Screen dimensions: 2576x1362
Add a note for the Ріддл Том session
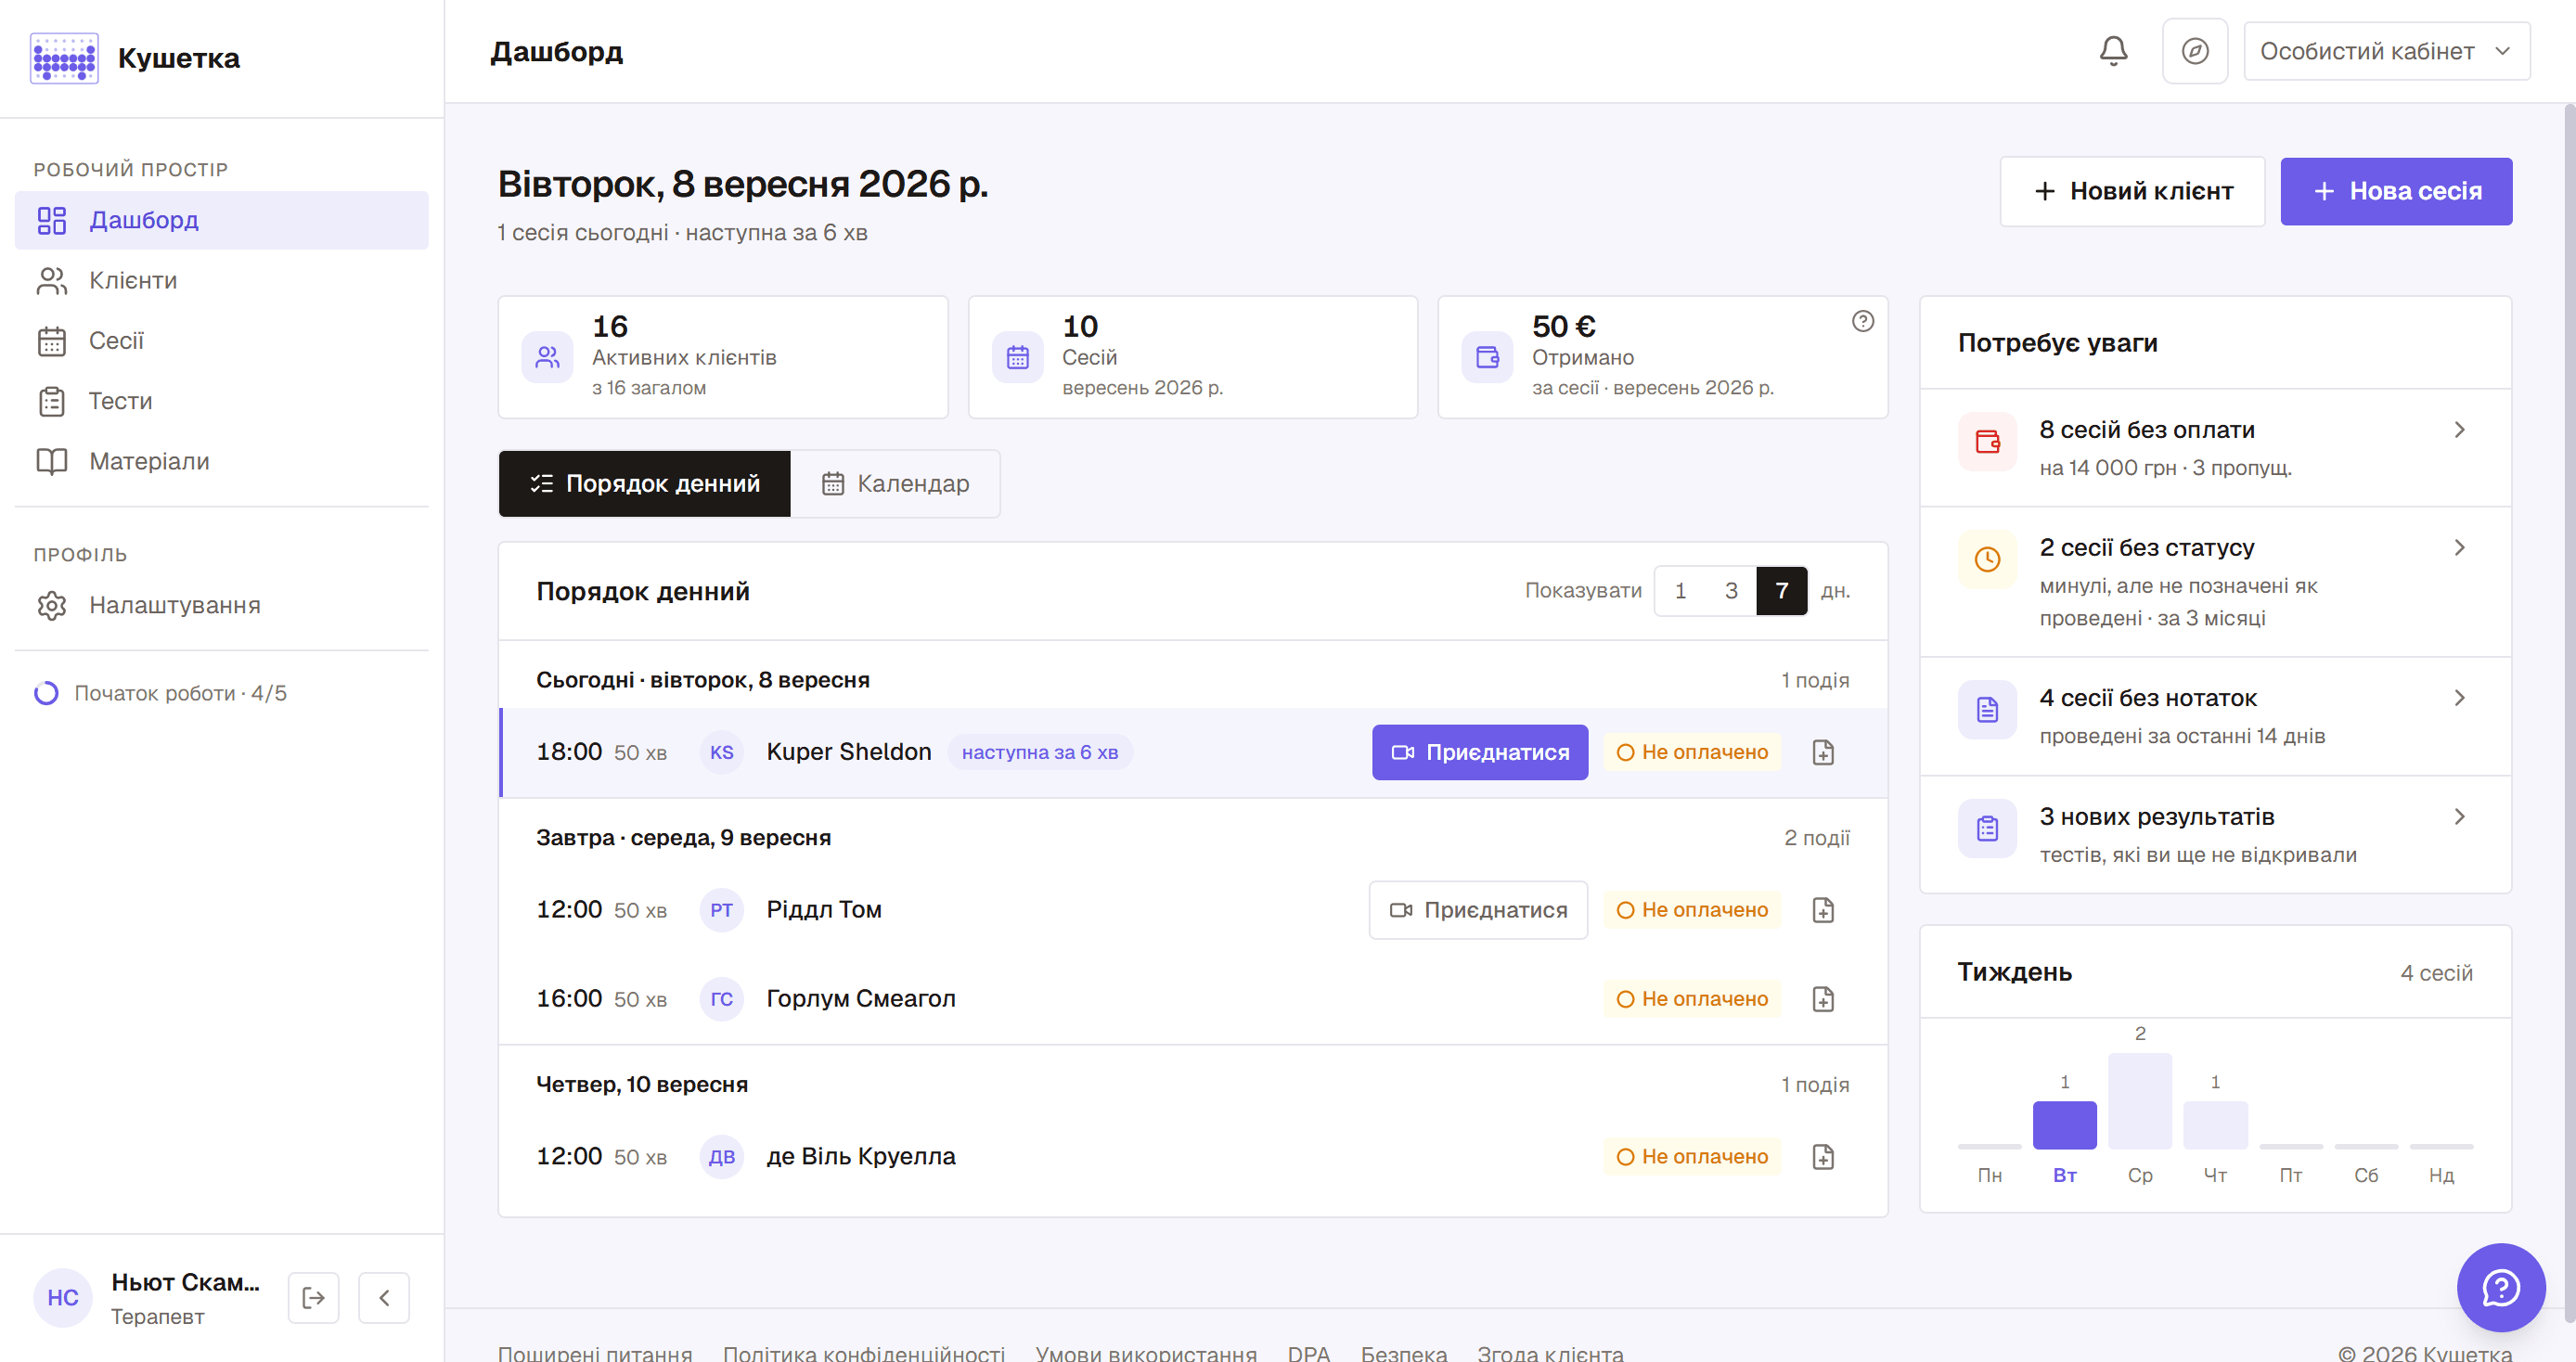coord(1823,910)
